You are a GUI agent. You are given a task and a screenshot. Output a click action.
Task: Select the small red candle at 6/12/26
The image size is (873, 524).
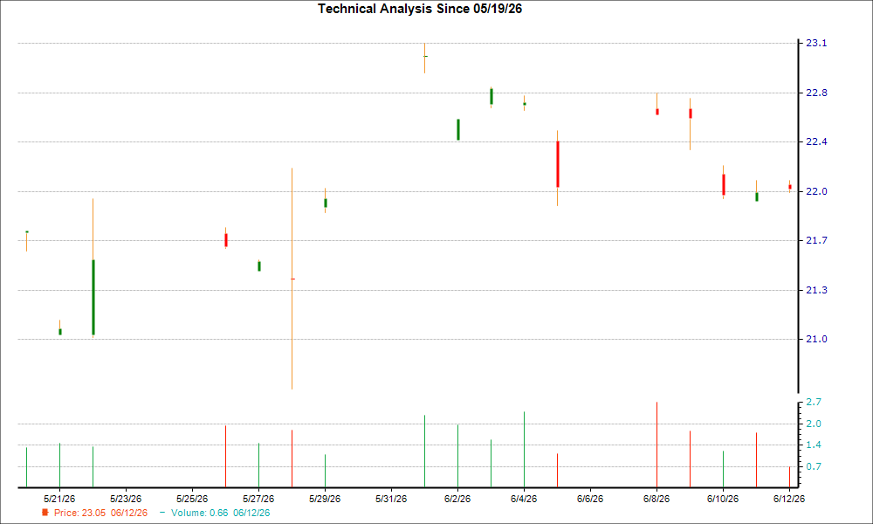point(789,187)
